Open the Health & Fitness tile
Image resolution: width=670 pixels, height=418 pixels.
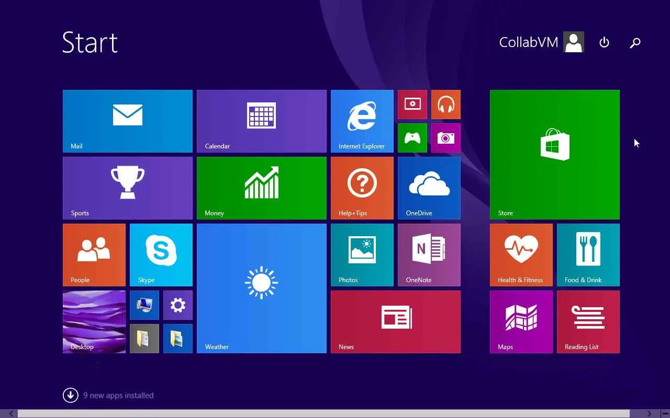521,255
